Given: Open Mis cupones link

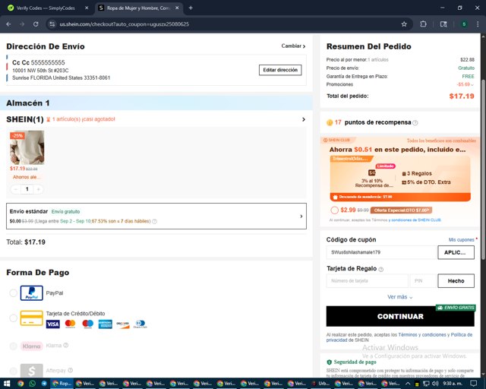Looking at the screenshot, I should (x=461, y=240).
